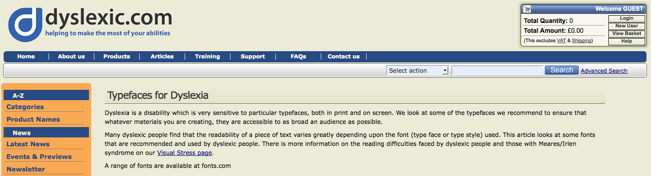
Task: Click the Login button
Action: click(627, 18)
